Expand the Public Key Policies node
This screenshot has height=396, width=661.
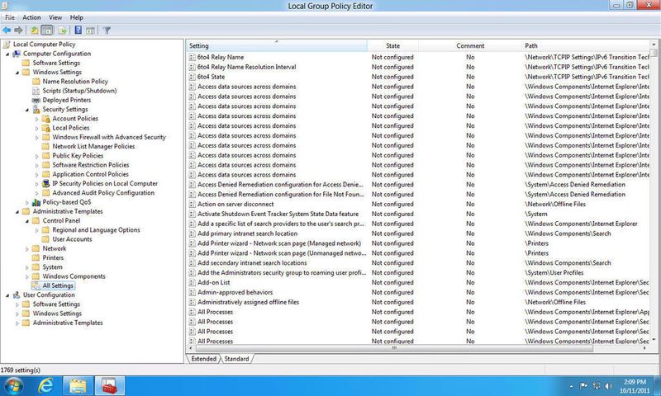click(x=36, y=156)
